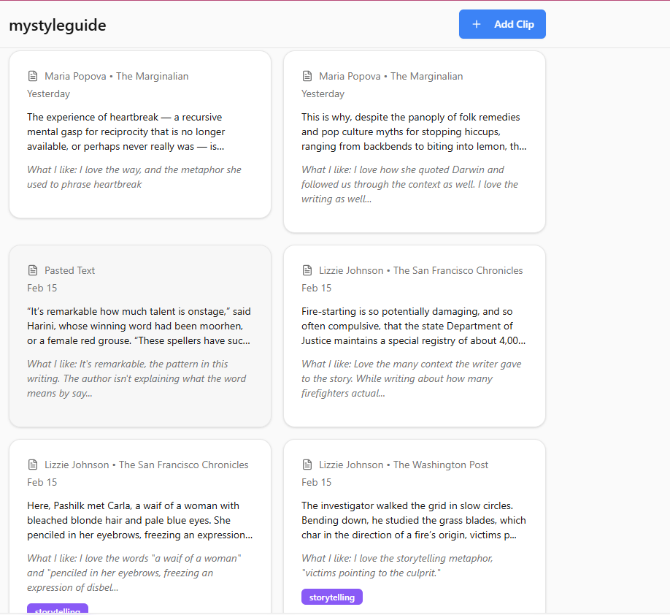
Task: Click the plus icon inside Add Clip
Action: coord(477,24)
